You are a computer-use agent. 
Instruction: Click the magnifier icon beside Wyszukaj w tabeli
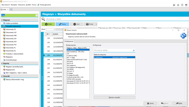coord(43,19)
